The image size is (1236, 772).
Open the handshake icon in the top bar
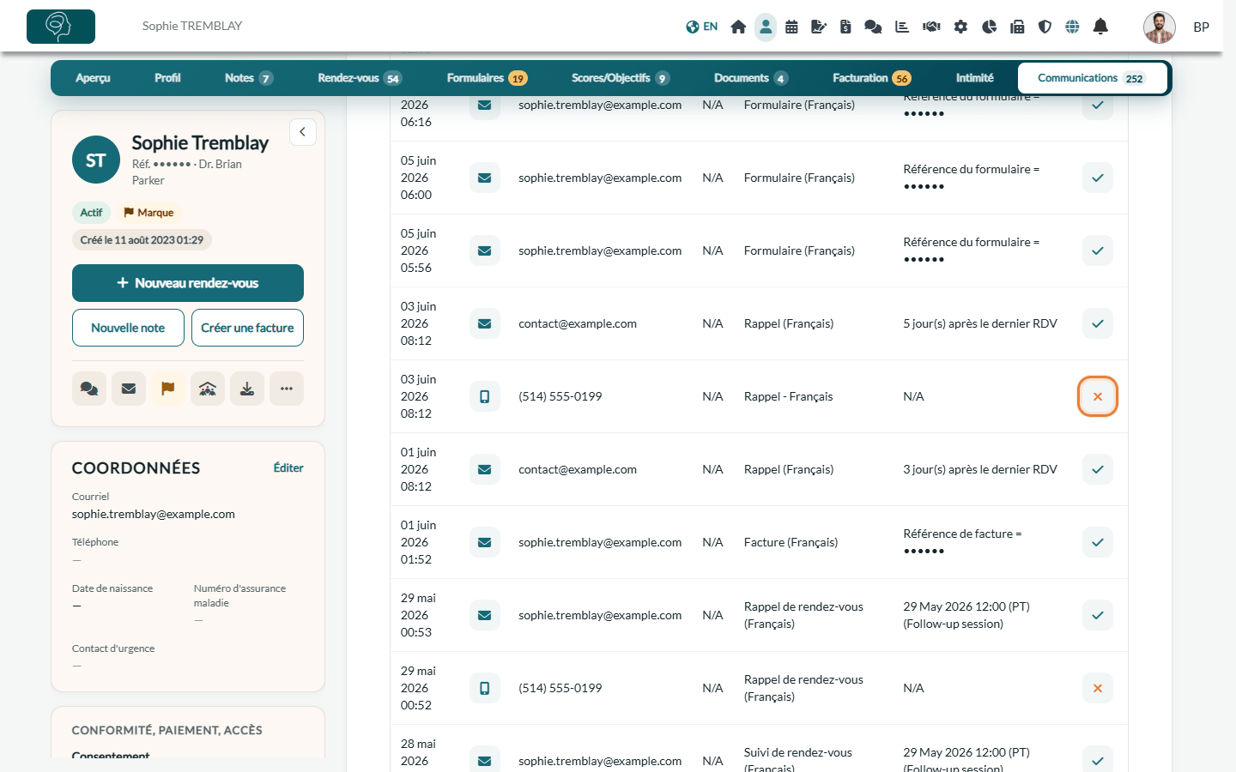coord(931,27)
